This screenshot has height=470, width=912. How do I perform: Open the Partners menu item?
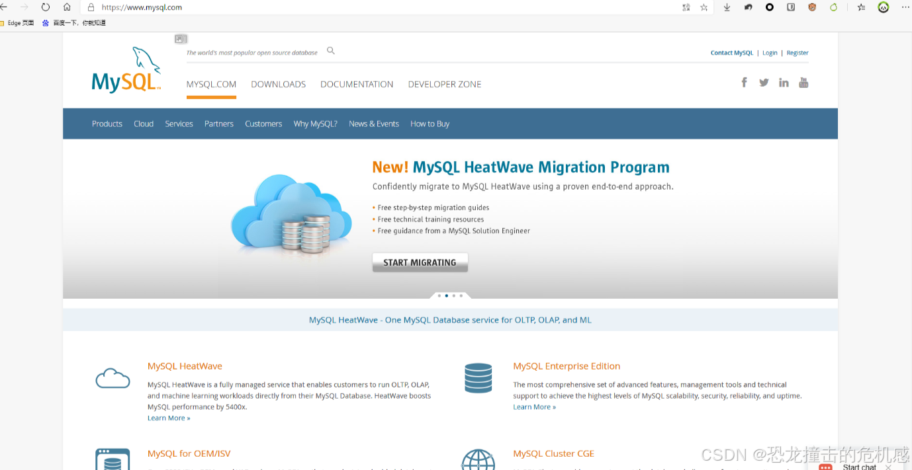[x=219, y=124]
